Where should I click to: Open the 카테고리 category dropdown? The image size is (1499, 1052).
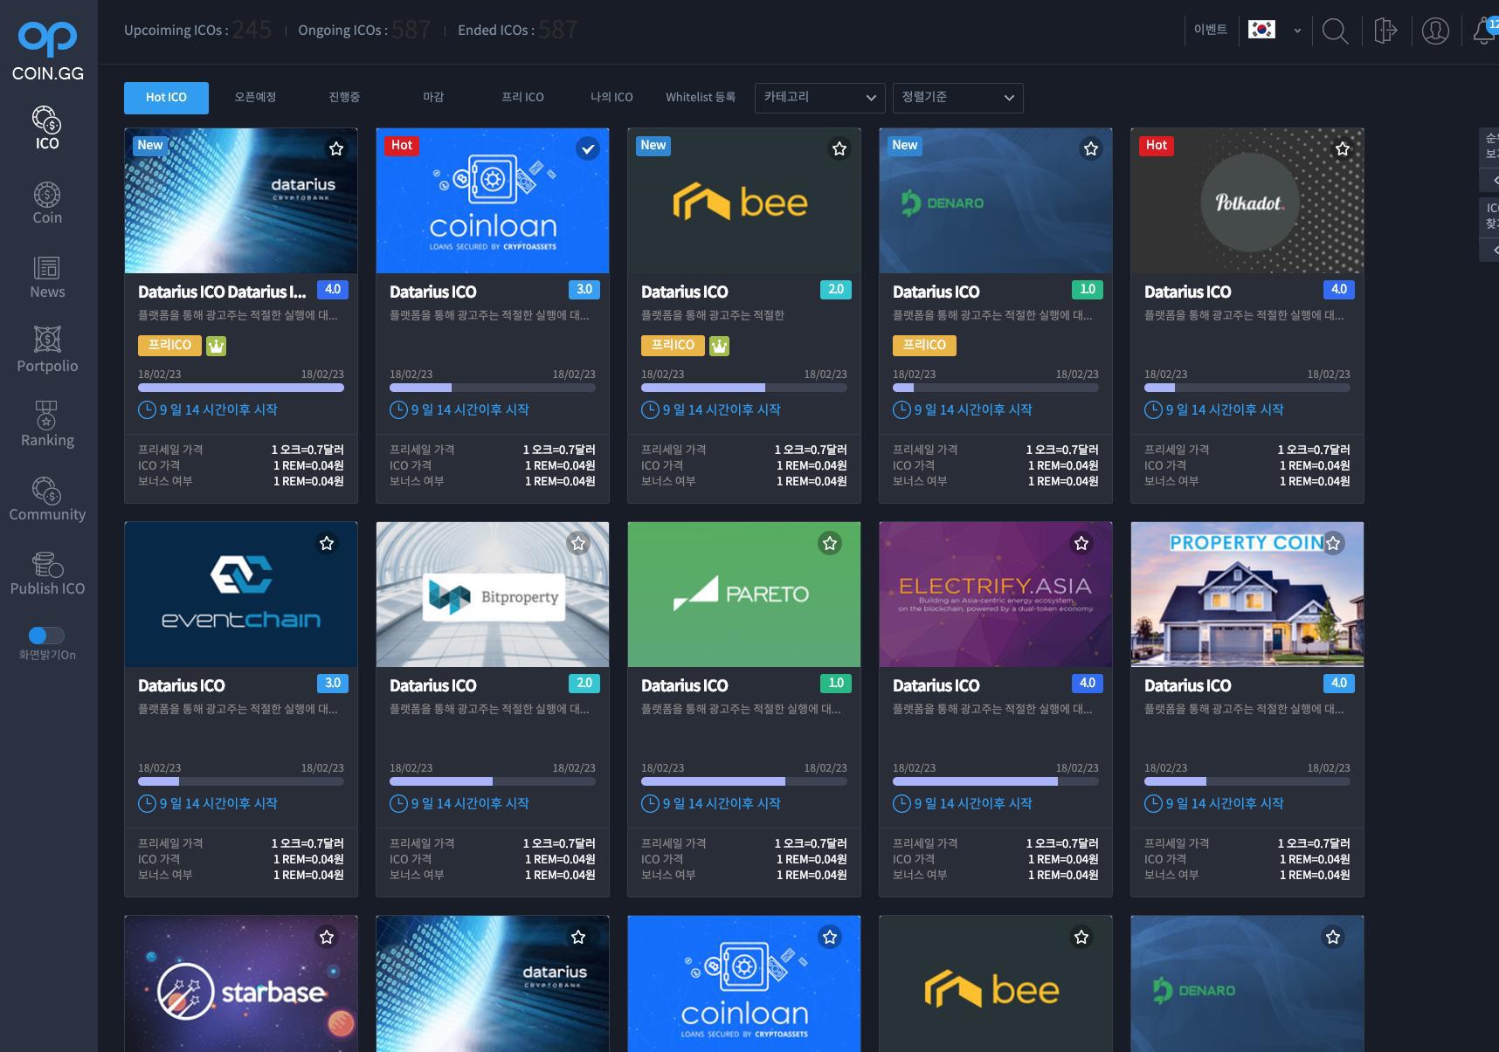click(x=819, y=98)
